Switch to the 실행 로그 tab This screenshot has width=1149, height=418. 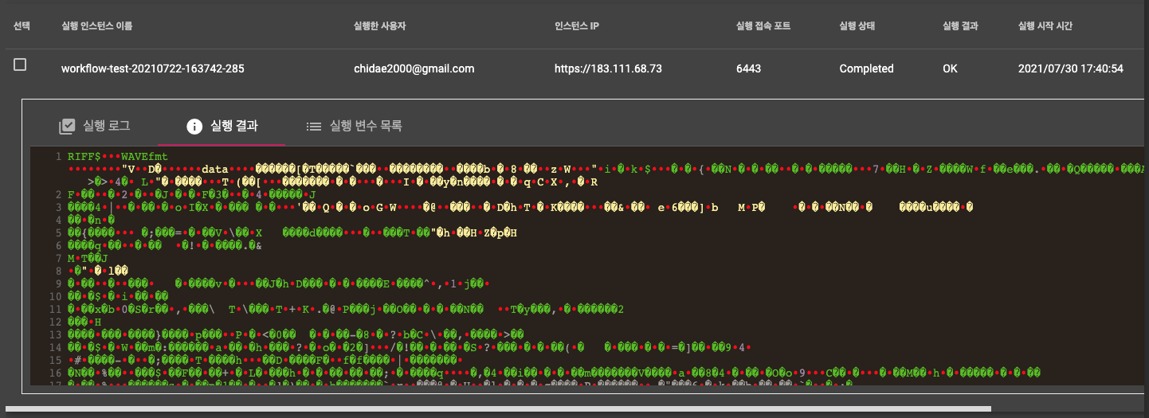click(94, 126)
